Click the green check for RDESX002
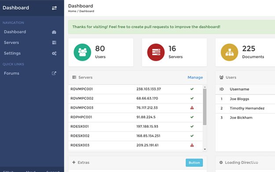Screen dimensions: 275x172 coord(192,135)
